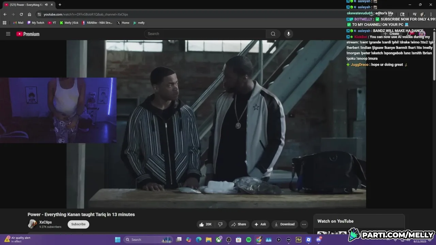Download the video
The height and width of the screenshot is (245, 436).
[284, 224]
